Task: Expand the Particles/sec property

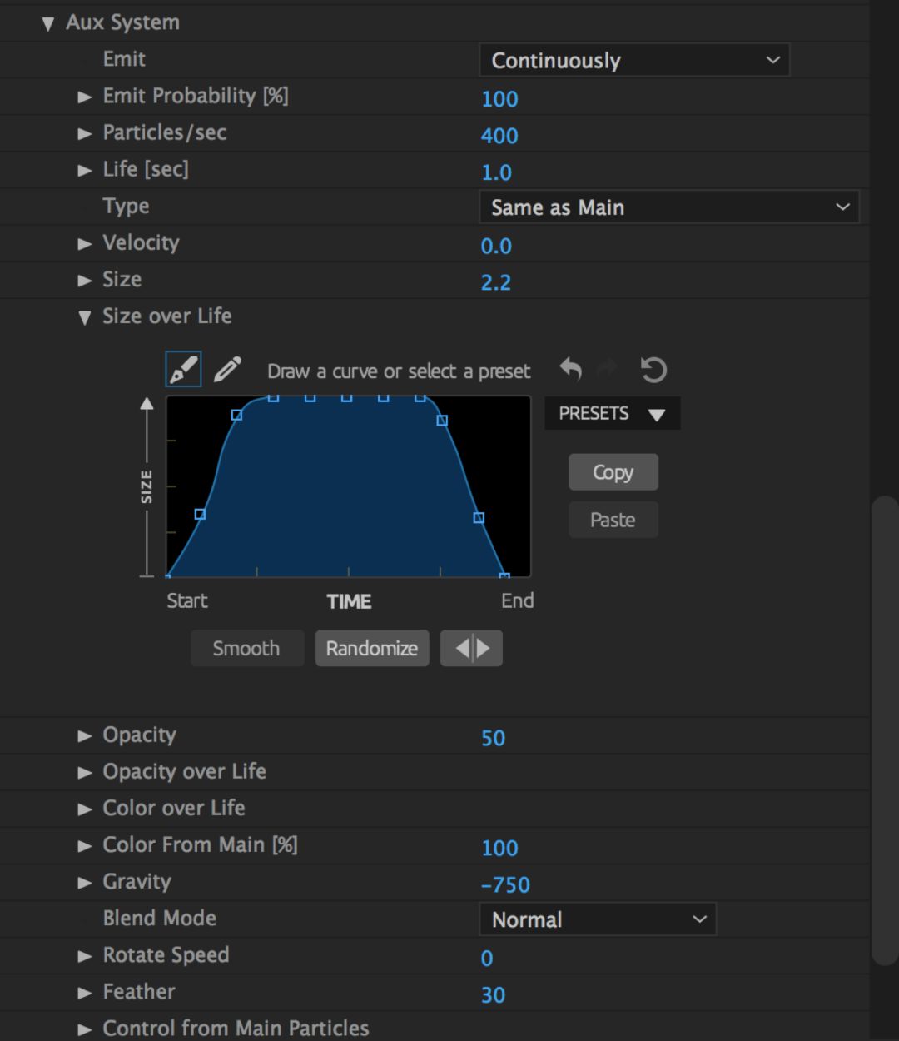Action: (84, 133)
